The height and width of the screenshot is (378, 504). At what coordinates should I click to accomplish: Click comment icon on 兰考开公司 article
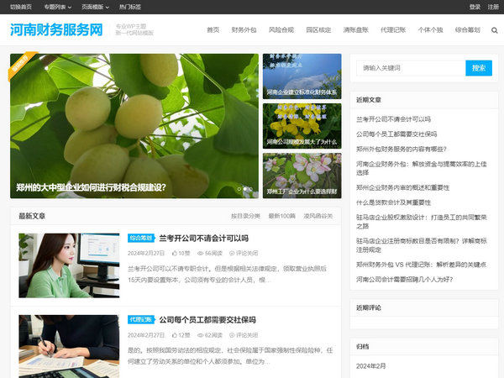(232, 254)
